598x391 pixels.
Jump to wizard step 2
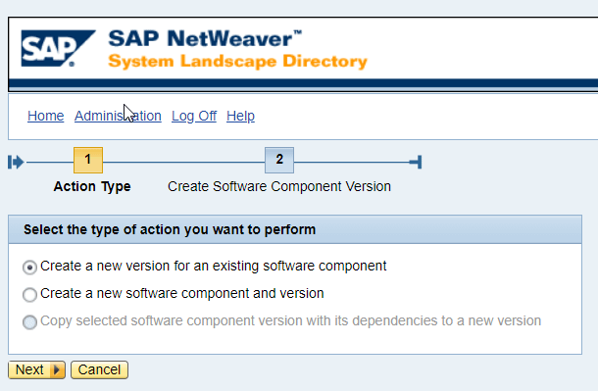(x=279, y=160)
